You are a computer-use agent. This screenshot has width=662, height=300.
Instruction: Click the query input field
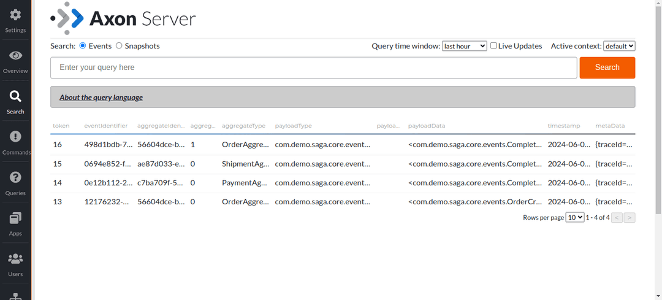tap(313, 67)
